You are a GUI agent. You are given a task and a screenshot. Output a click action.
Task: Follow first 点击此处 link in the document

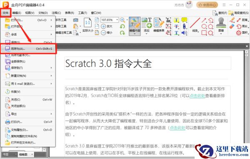197,96
